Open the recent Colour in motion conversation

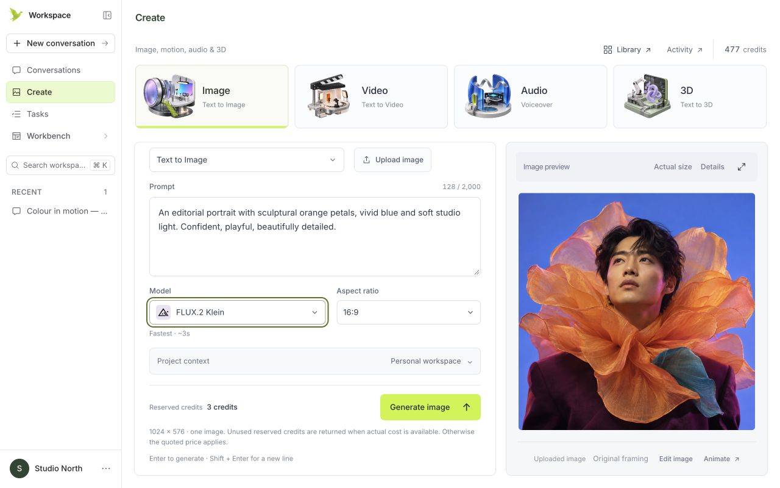point(60,211)
